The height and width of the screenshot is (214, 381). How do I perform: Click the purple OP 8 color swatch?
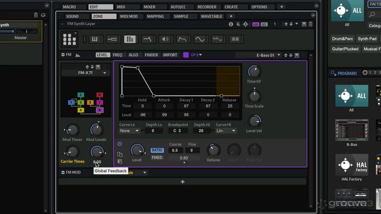(x=186, y=55)
